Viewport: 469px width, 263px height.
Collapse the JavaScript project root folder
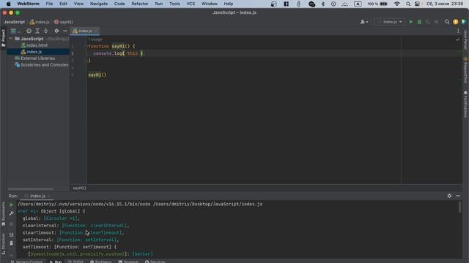(x=11, y=39)
